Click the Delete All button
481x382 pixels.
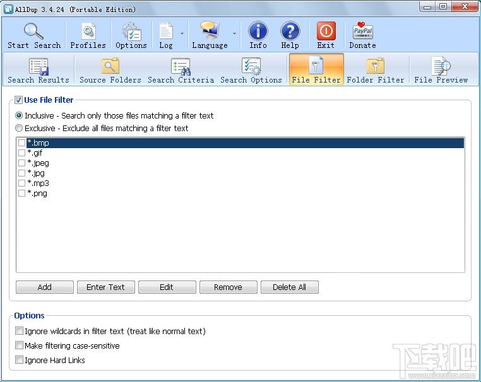(290, 287)
